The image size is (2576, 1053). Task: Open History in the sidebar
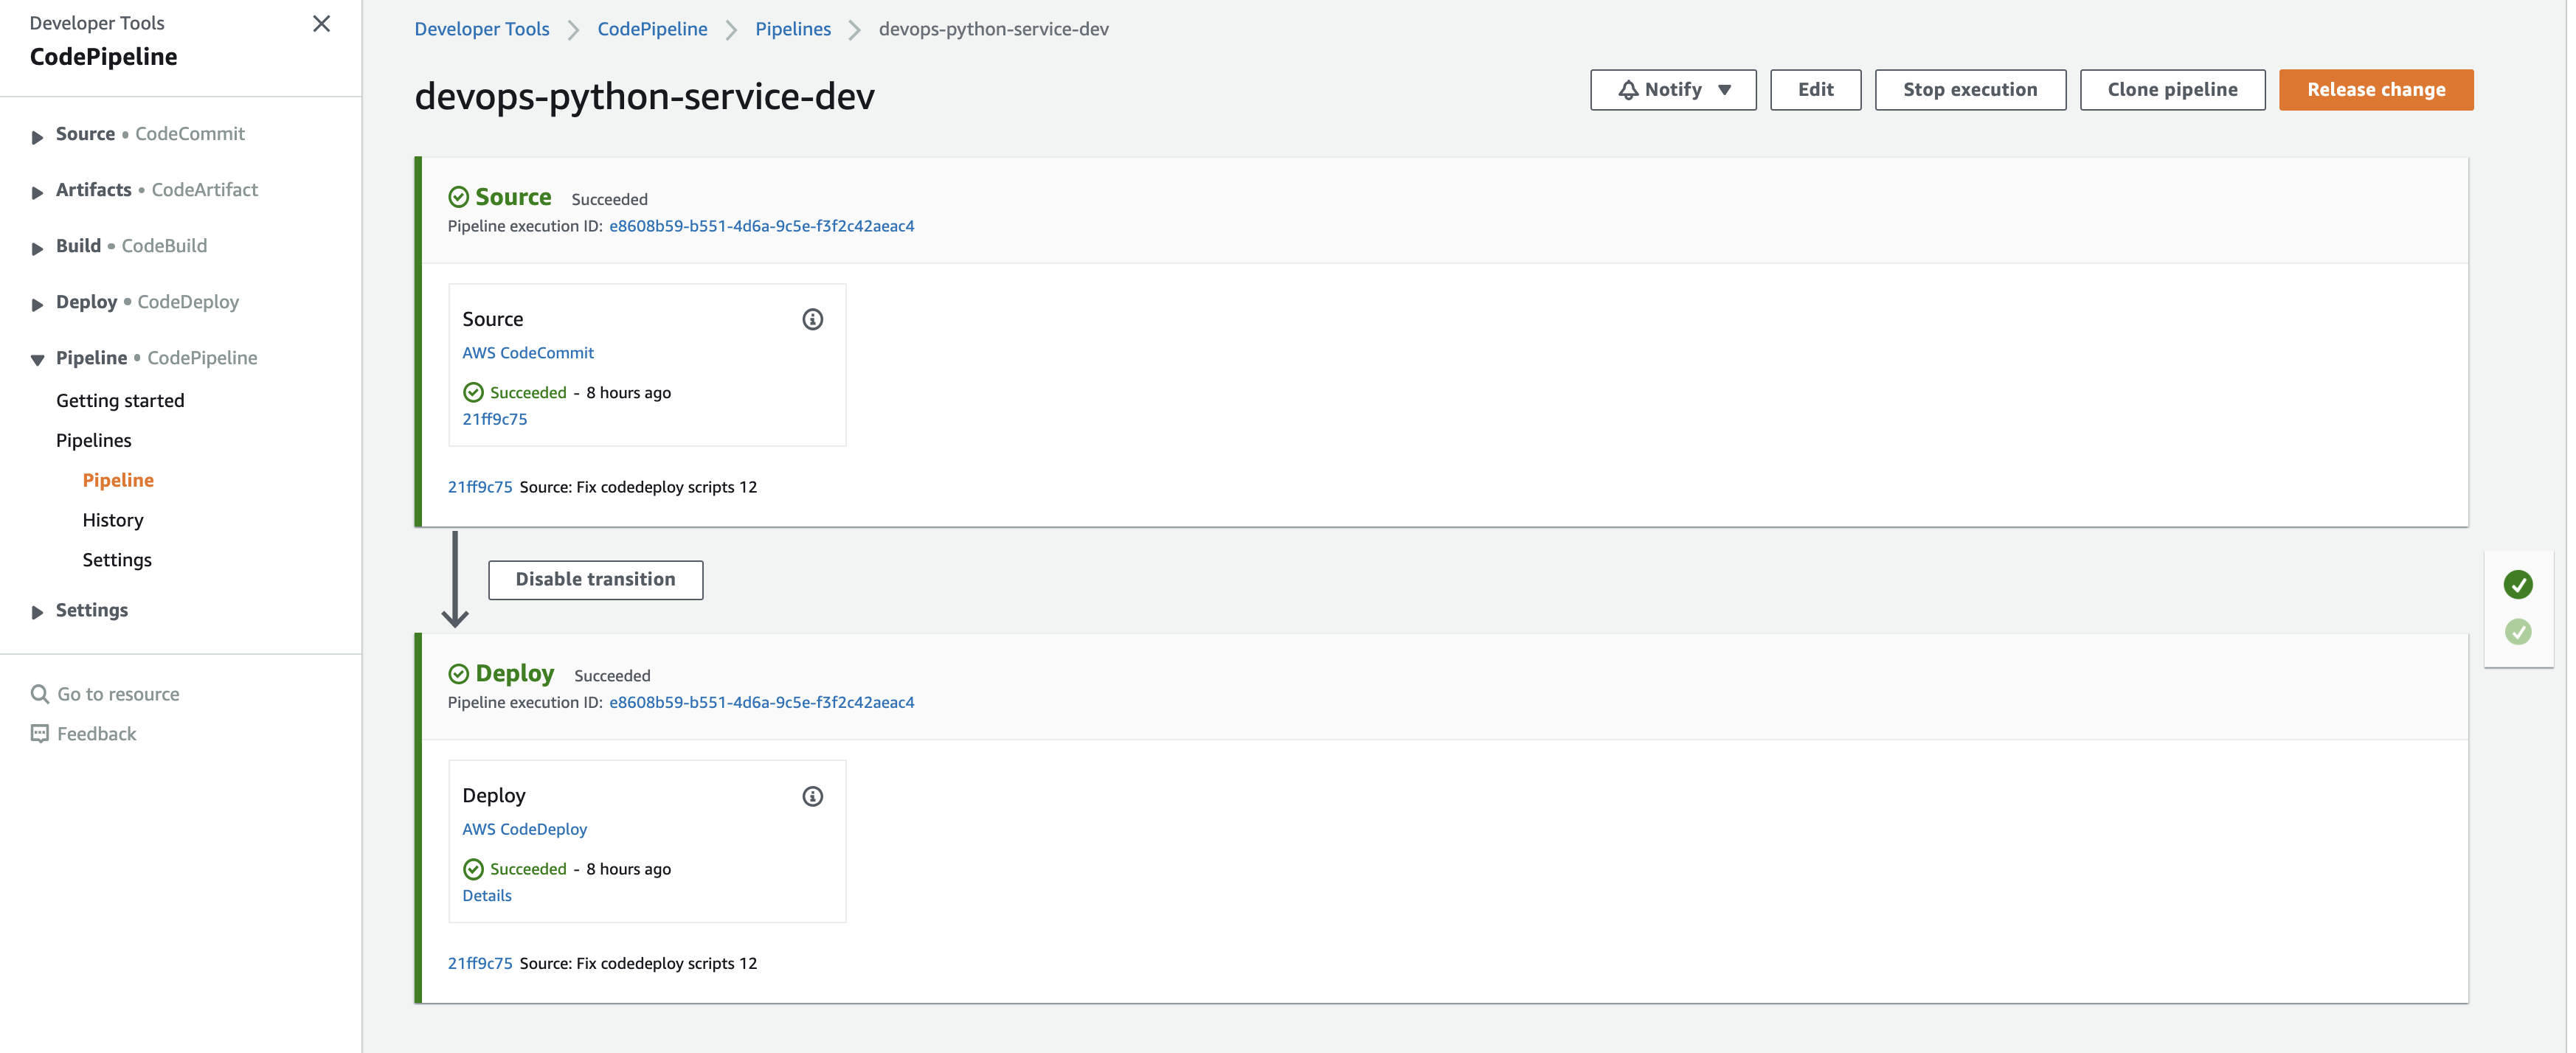pos(113,520)
